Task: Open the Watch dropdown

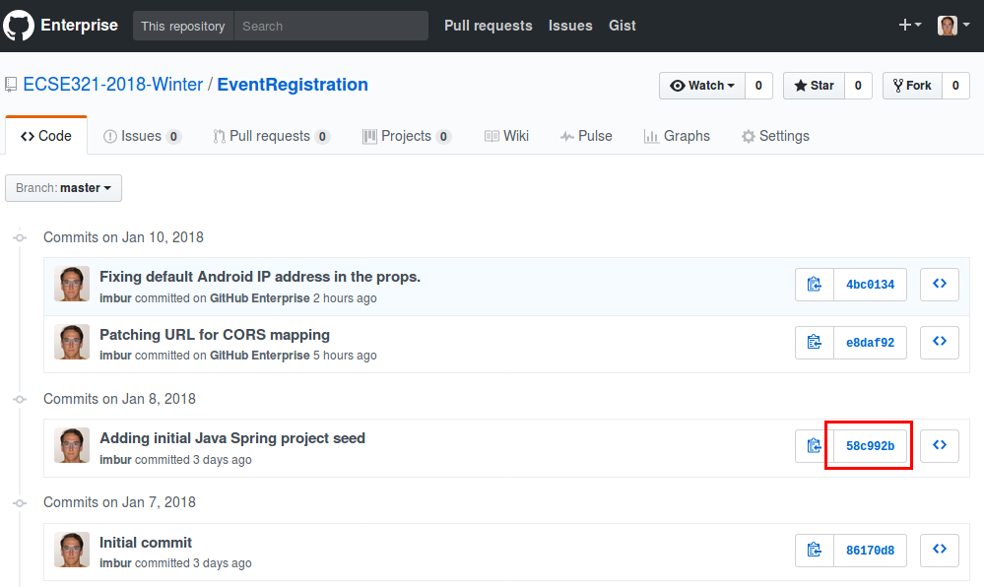Action: 702,86
